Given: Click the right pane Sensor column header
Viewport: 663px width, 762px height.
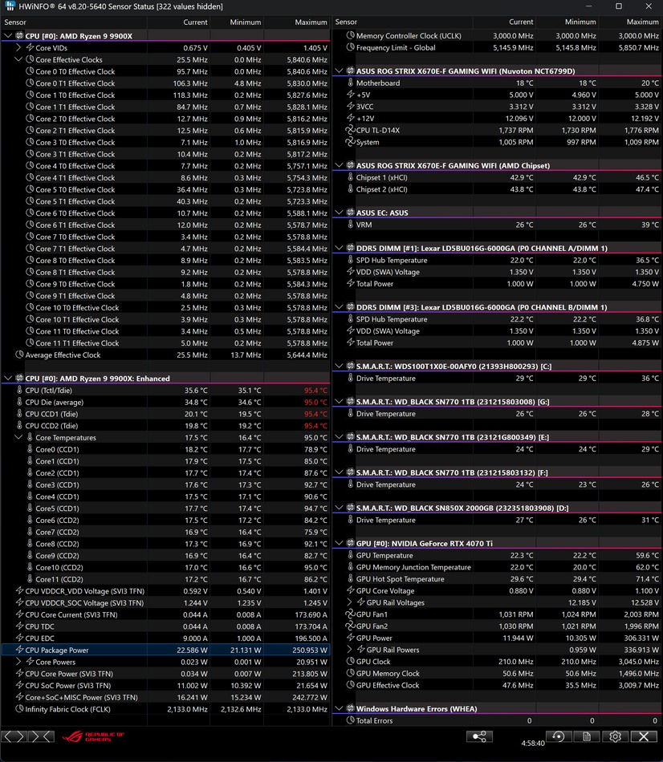Looking at the screenshot, I should [x=402, y=22].
